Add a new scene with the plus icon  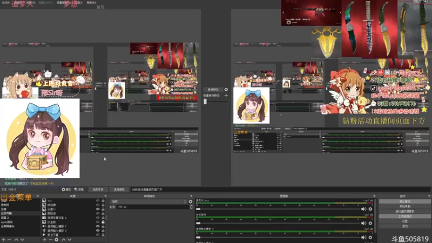coord(3,240)
